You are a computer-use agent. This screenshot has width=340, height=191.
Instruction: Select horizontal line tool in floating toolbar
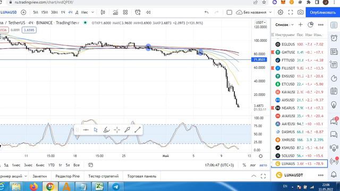86,130
